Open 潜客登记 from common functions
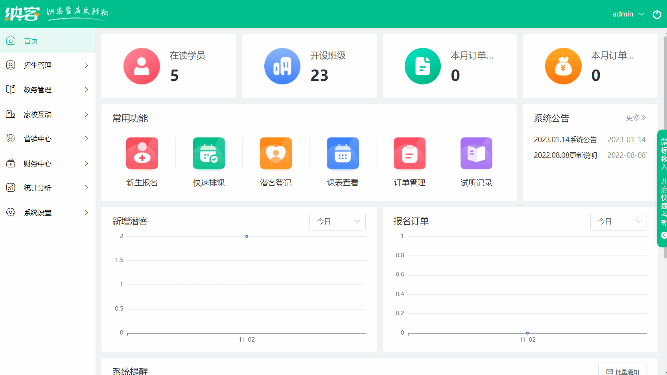The width and height of the screenshot is (667, 375). click(x=275, y=153)
